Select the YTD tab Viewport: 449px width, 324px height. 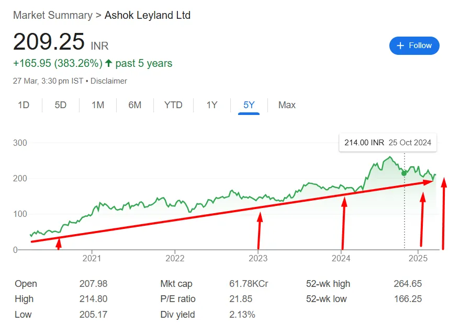(173, 105)
